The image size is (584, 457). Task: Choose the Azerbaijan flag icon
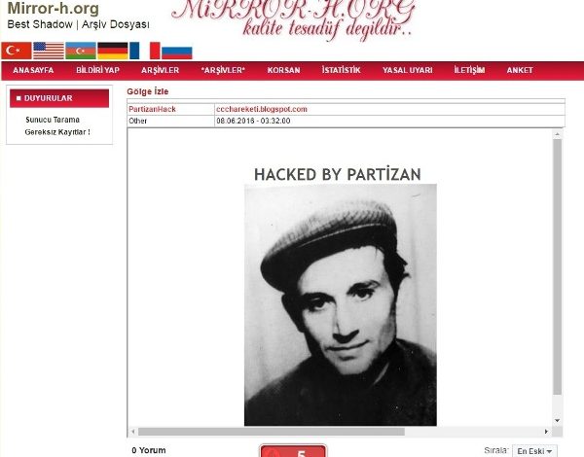click(81, 51)
